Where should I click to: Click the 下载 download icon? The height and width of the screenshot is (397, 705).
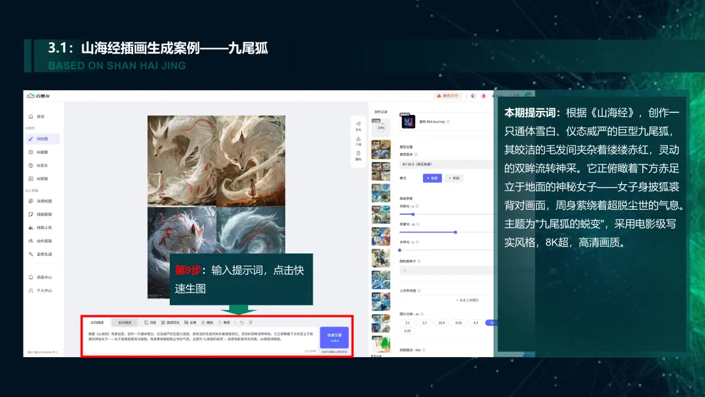click(358, 141)
